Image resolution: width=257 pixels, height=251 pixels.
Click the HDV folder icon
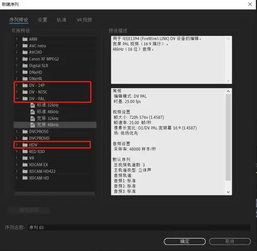(x=25, y=145)
